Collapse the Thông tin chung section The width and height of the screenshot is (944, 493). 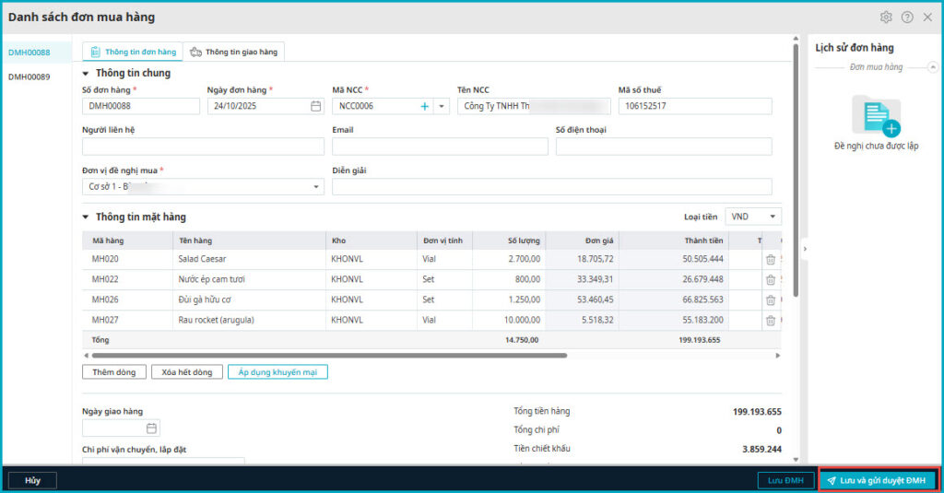coord(87,74)
